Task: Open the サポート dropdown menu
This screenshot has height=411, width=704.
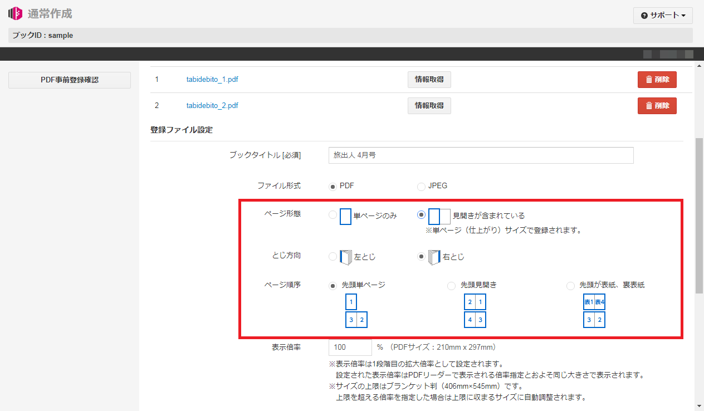Action: 662,16
